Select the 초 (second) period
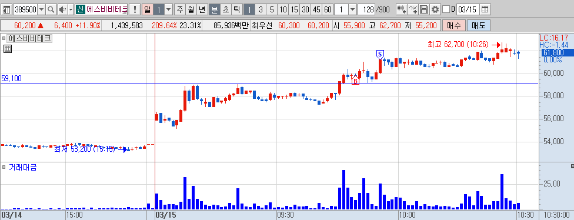Screen dimensions: 574x220 (225, 9)
